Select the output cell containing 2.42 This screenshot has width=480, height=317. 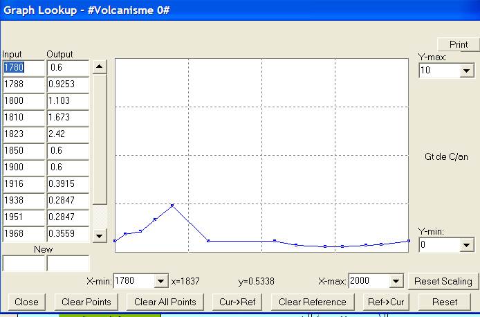coord(67,134)
